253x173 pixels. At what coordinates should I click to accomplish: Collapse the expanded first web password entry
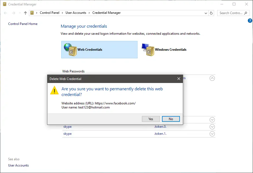coord(212,78)
